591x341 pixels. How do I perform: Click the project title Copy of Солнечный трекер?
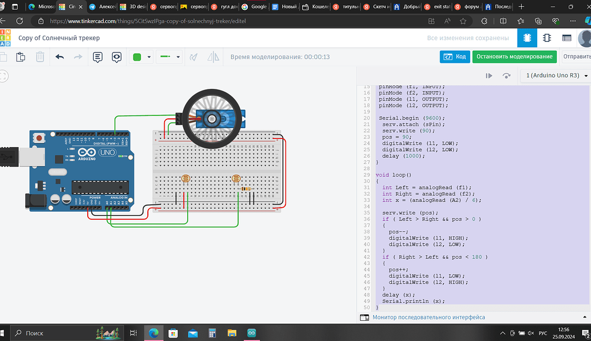(59, 38)
